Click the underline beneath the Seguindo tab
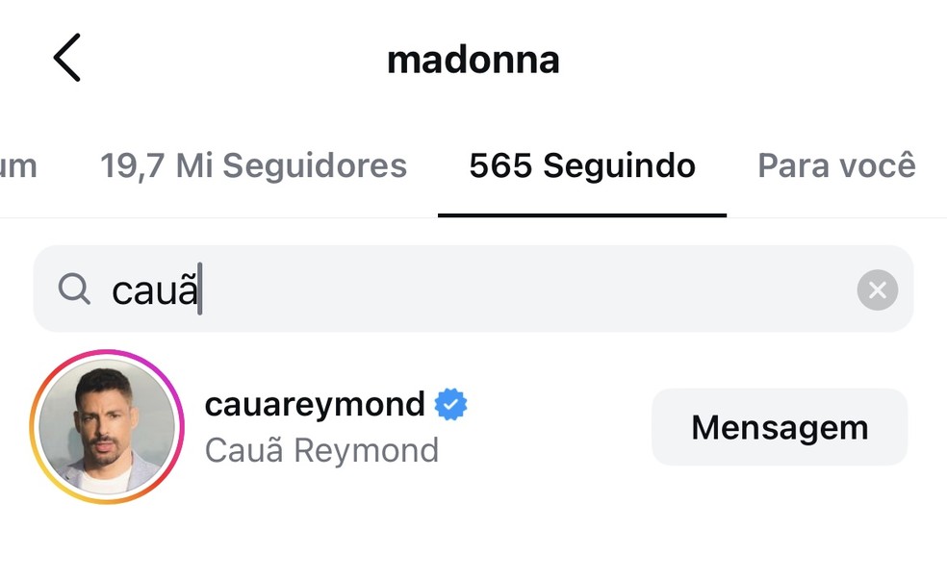 [582, 214]
